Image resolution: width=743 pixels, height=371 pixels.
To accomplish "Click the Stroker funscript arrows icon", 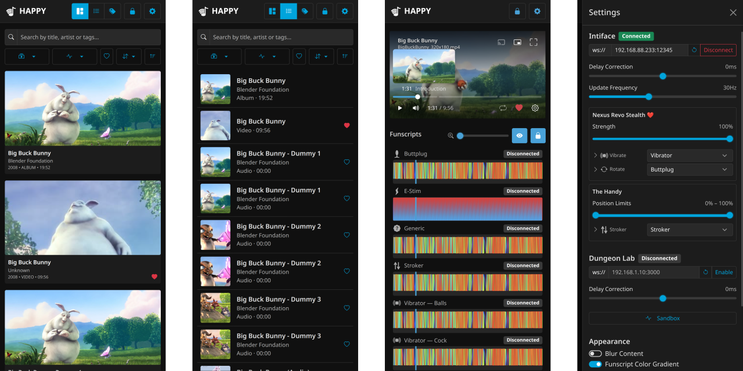I will tap(397, 265).
